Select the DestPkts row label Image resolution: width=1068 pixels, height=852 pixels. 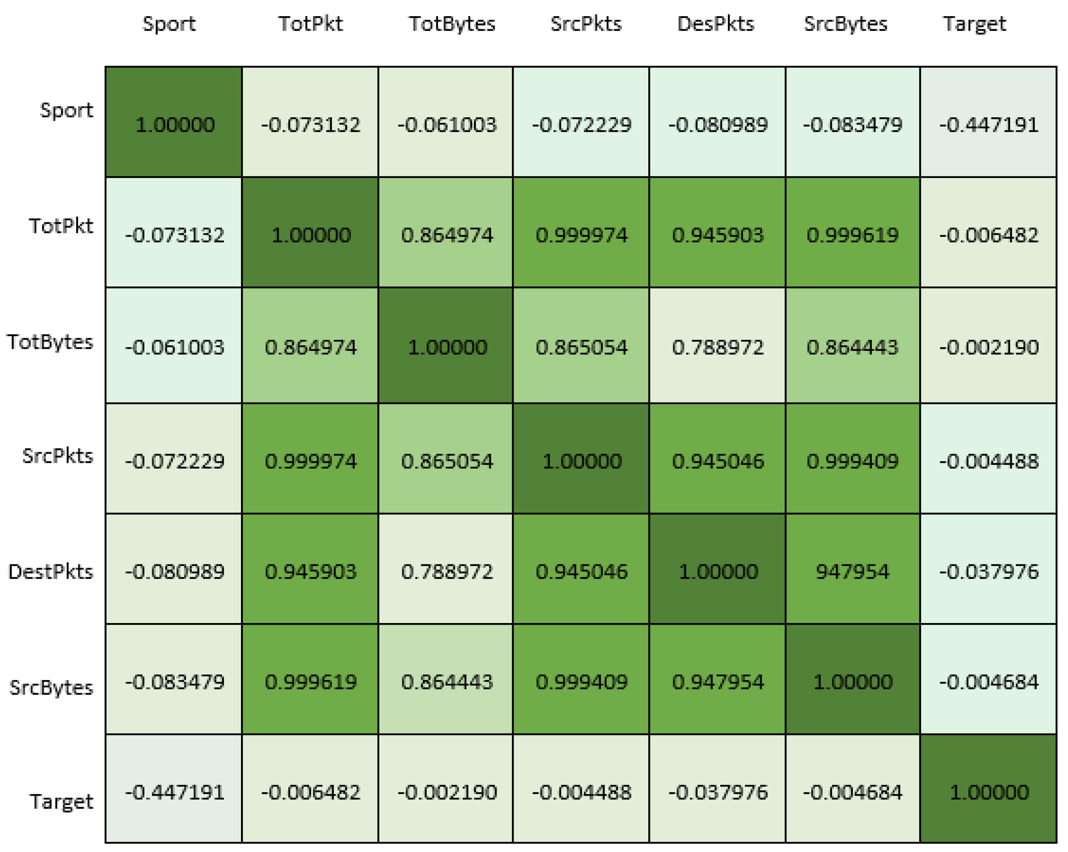tap(51, 572)
